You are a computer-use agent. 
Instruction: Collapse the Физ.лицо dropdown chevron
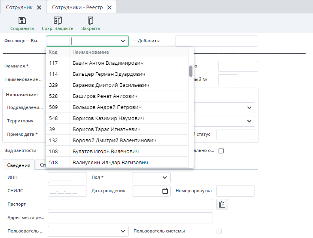(123, 41)
